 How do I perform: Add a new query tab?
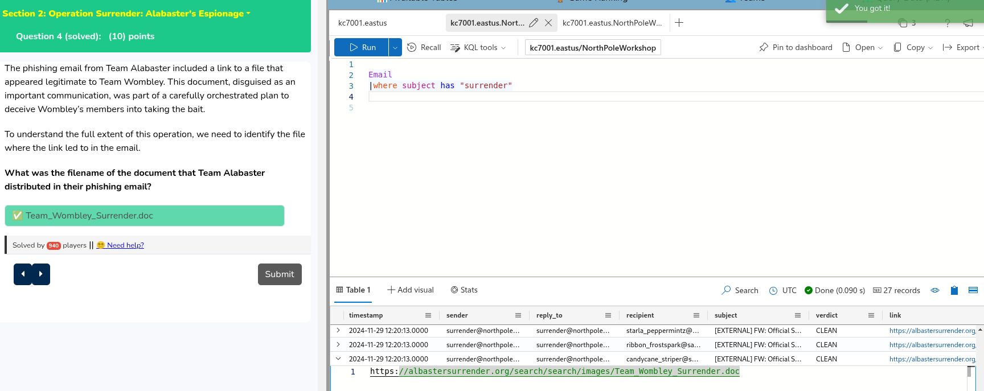click(x=679, y=23)
